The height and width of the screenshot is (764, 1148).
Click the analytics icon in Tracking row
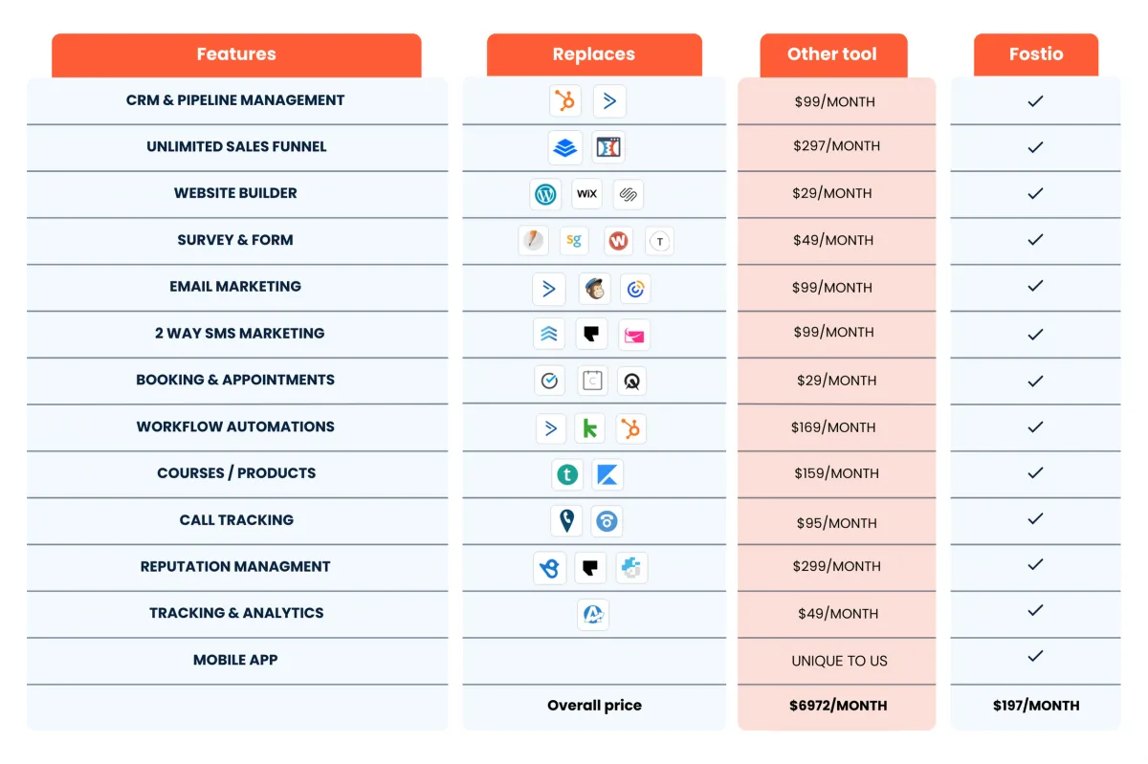pos(593,614)
